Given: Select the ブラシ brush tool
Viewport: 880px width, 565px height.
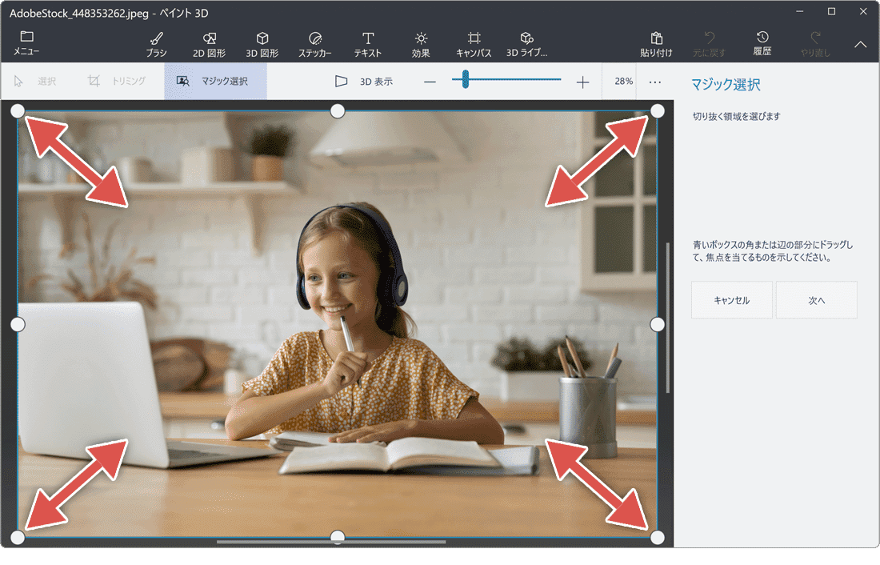Looking at the screenshot, I should pos(156,44).
